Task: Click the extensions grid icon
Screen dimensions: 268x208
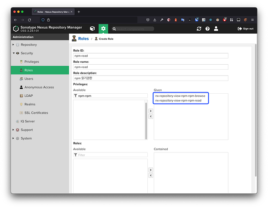Action: point(232,20)
